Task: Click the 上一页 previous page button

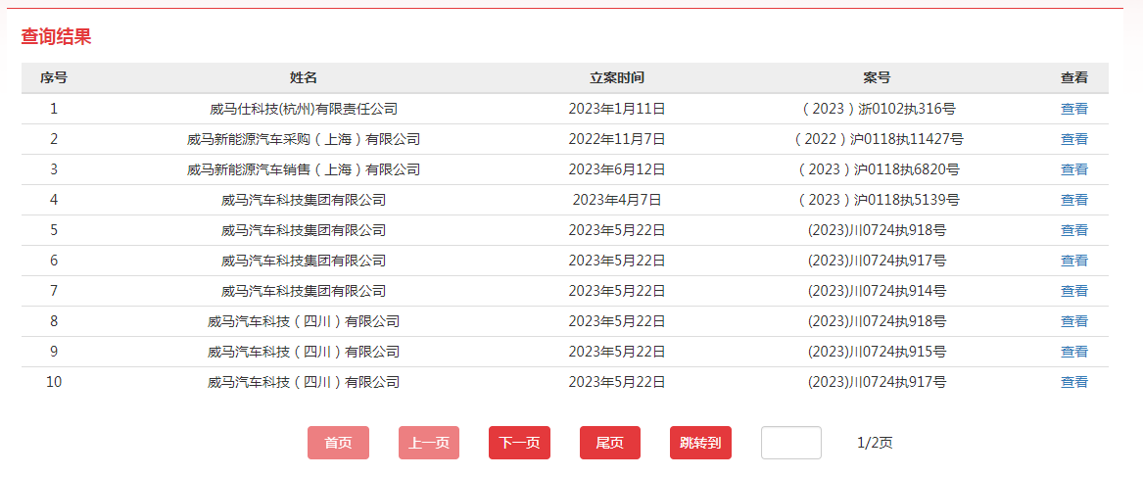Action: 429,443
